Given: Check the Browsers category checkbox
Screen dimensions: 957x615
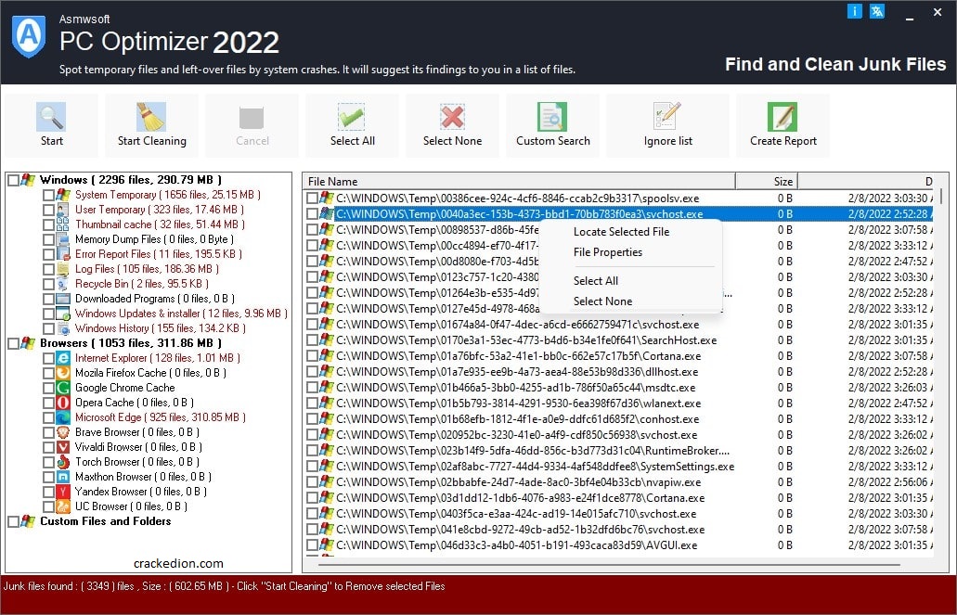Looking at the screenshot, I should (13, 343).
